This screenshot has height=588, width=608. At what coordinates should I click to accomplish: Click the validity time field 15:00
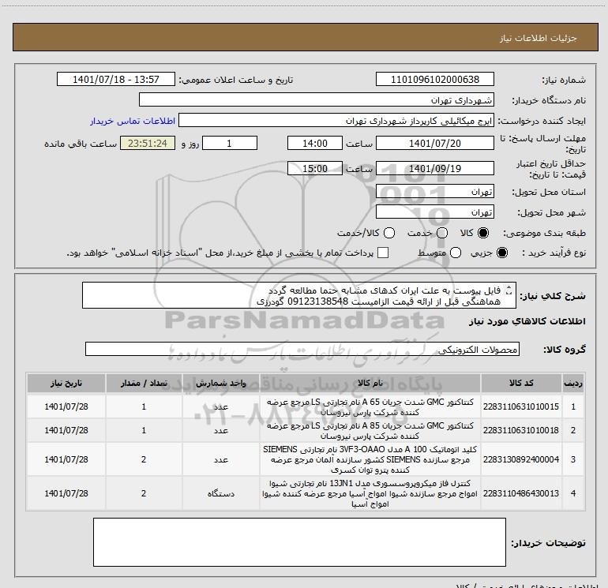pyautogui.click(x=315, y=168)
